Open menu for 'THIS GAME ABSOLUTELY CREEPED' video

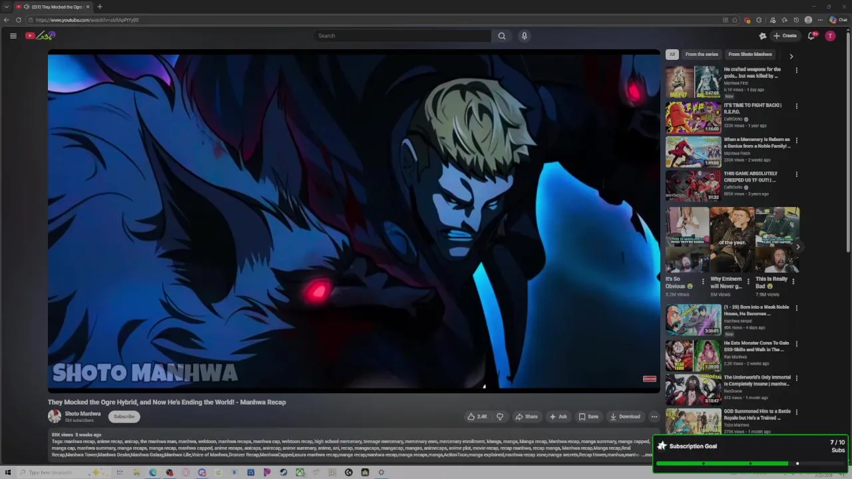(x=796, y=174)
